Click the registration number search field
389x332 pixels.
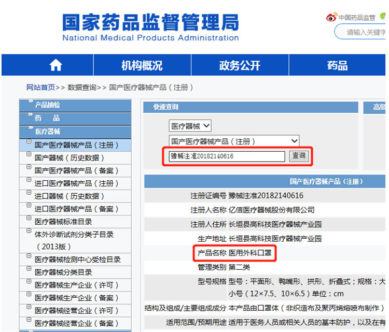click(x=227, y=156)
